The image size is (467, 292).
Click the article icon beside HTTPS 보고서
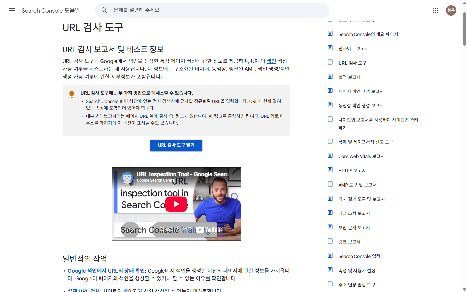point(330,170)
